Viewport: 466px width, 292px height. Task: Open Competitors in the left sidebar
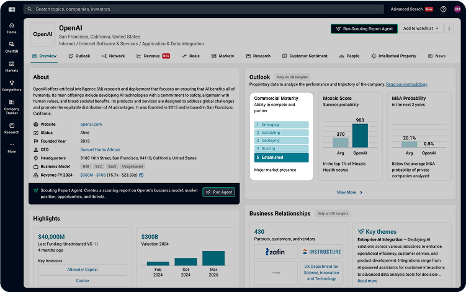(11, 86)
